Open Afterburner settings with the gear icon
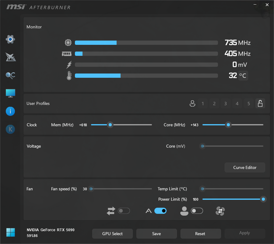Image resolution: width=274 pixels, height=244 pixels. click(x=10, y=39)
